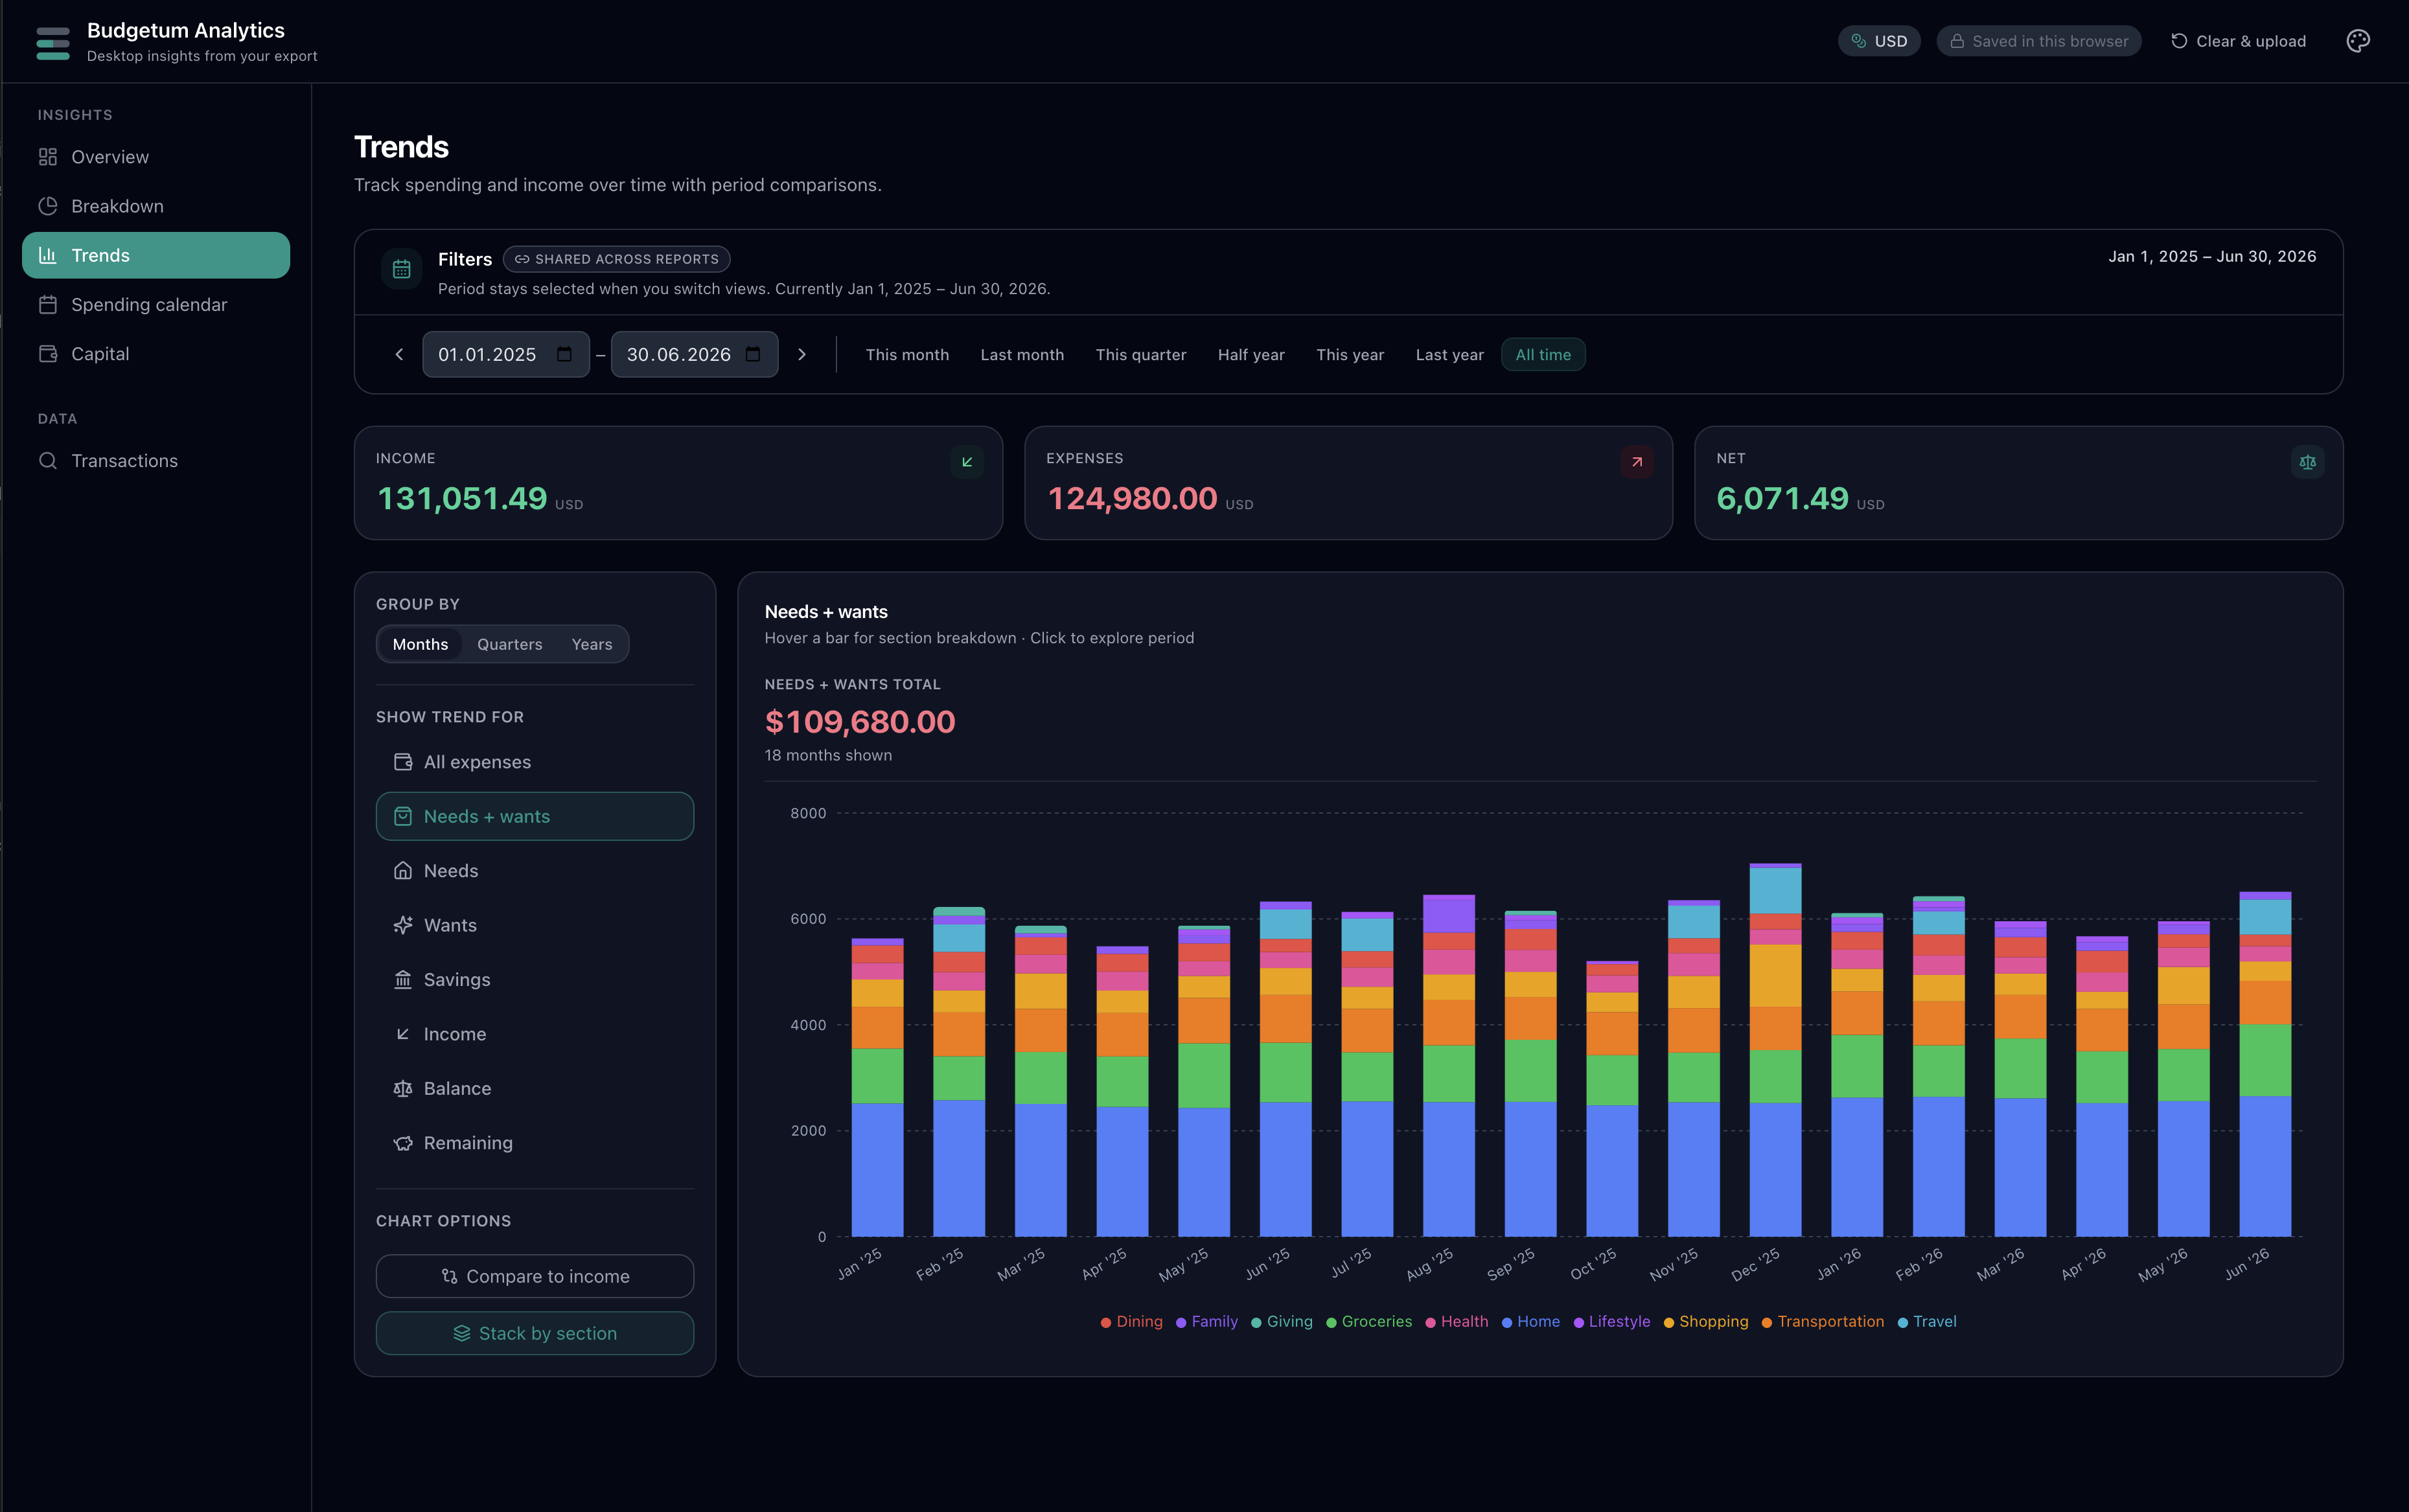Click the Budgetum Analytics logo icon
The width and height of the screenshot is (2409, 1512).
[x=53, y=43]
